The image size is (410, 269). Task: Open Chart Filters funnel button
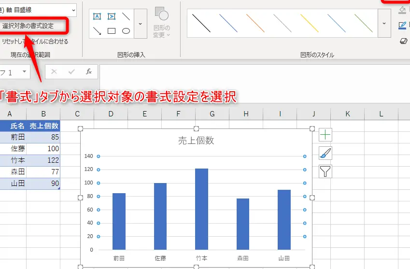pyautogui.click(x=325, y=171)
